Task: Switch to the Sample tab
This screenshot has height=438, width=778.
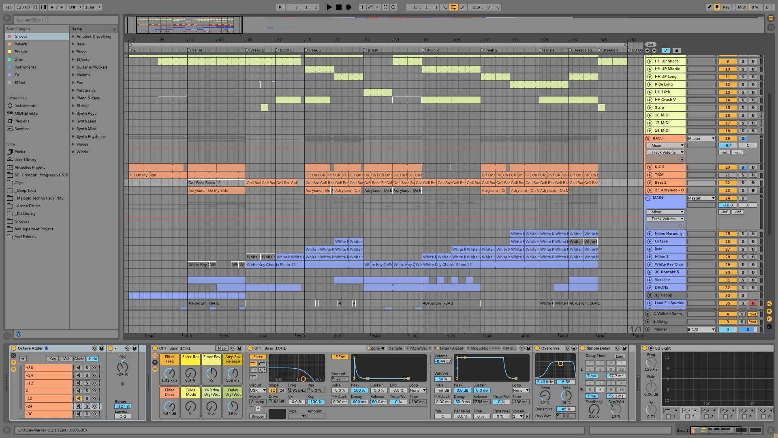Action: (x=395, y=348)
